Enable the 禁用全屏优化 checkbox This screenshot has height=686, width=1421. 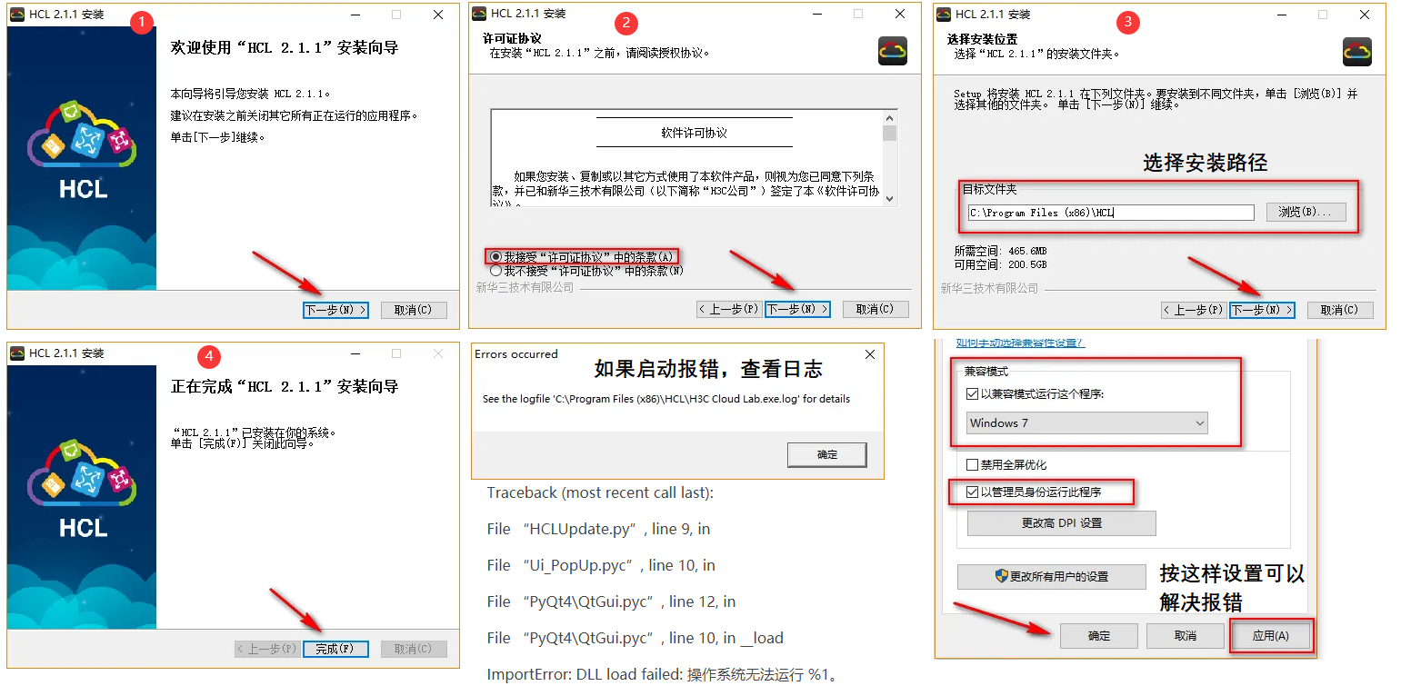[x=974, y=465]
